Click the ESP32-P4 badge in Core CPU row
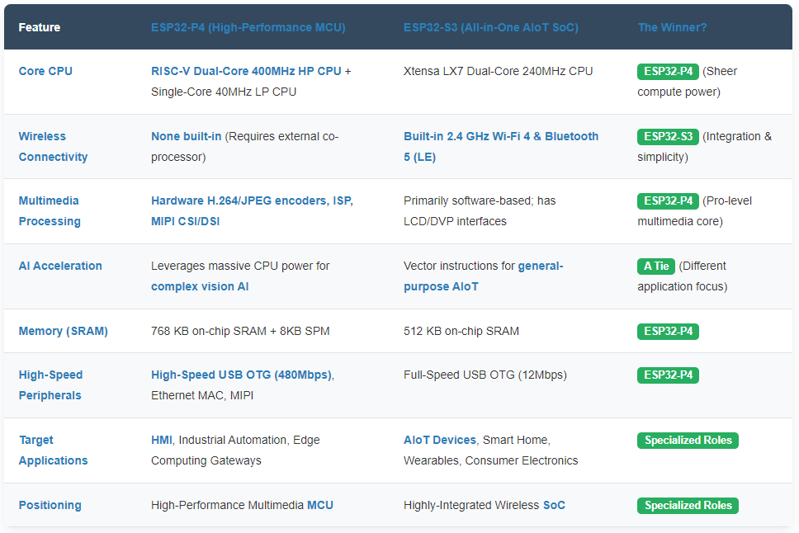This screenshot has height=533, width=799. click(668, 71)
